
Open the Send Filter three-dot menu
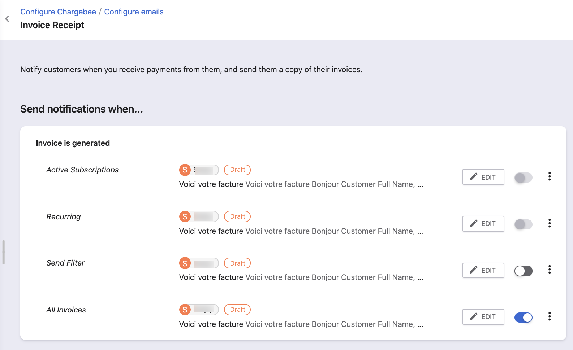point(550,270)
